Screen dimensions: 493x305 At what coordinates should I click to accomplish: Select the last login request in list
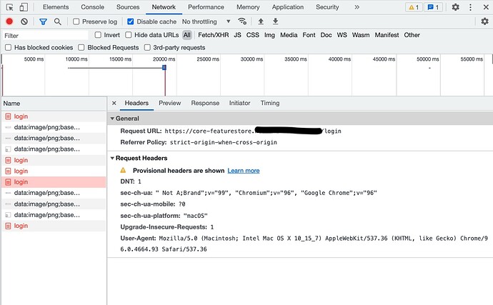click(x=54, y=226)
